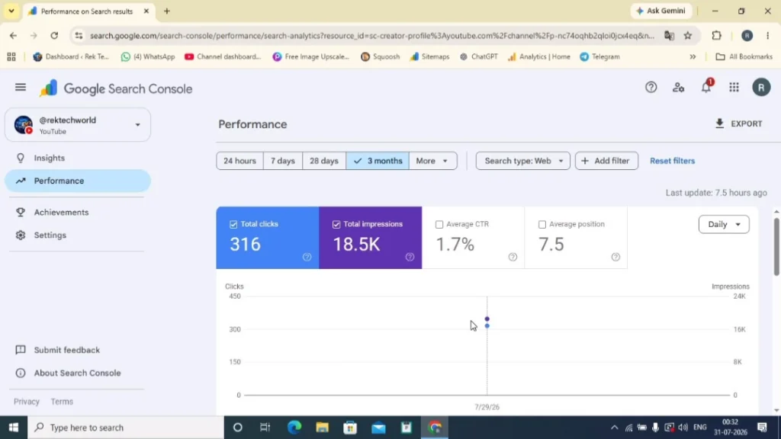Open ChatGPT bookmark
The image size is (781, 439).
click(479, 56)
